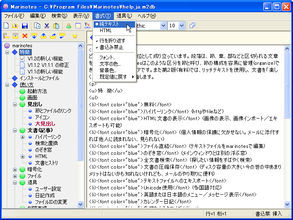Click the checked page icon beside V1.2の新しい機能
Screen dimensions: 293x220
(x=22, y=59)
